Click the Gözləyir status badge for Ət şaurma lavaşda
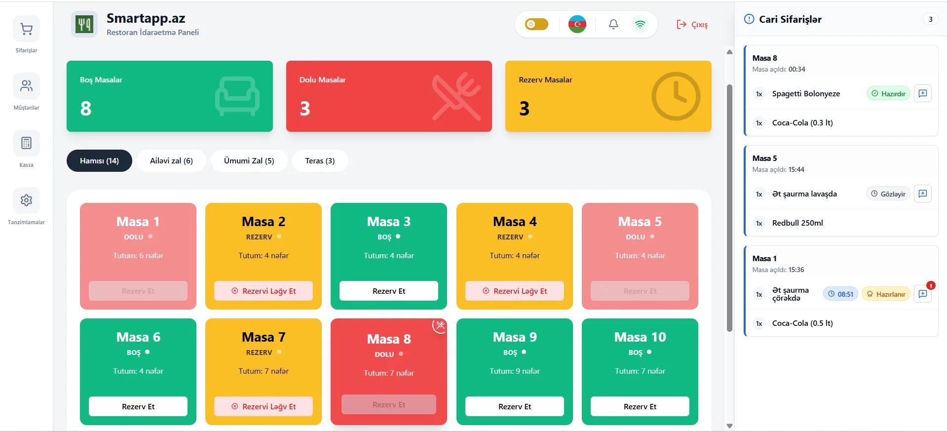Screen dimensions: 947x432 (x=888, y=194)
